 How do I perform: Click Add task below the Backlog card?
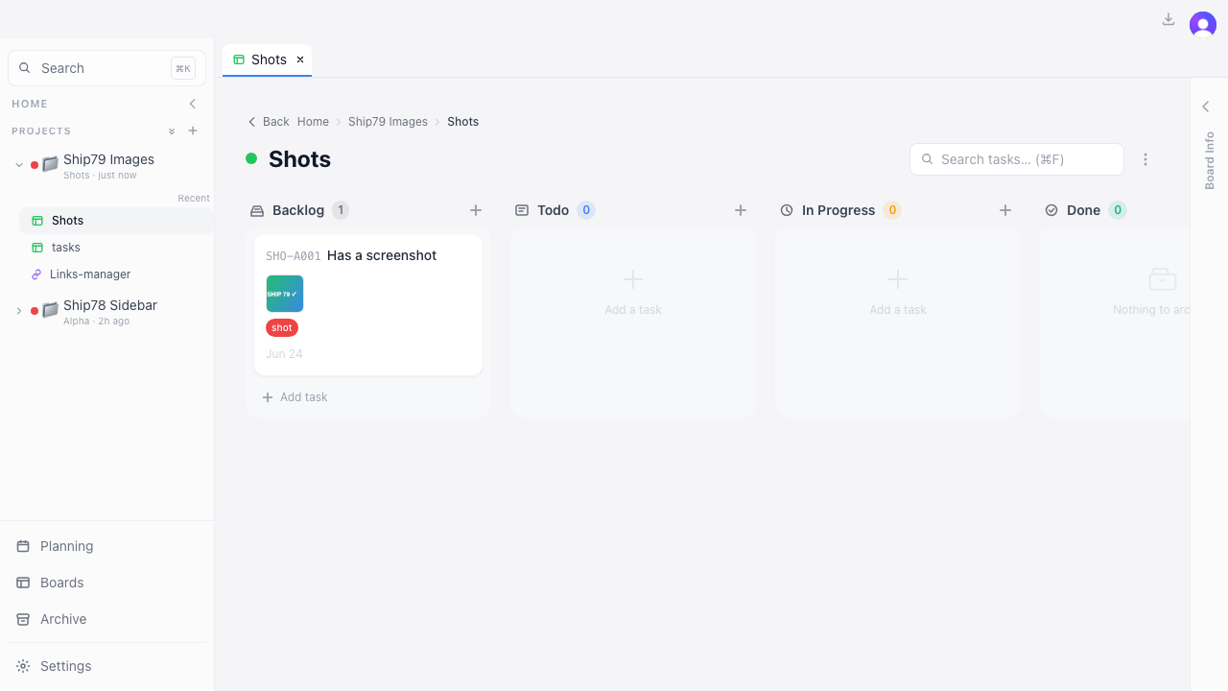point(295,397)
